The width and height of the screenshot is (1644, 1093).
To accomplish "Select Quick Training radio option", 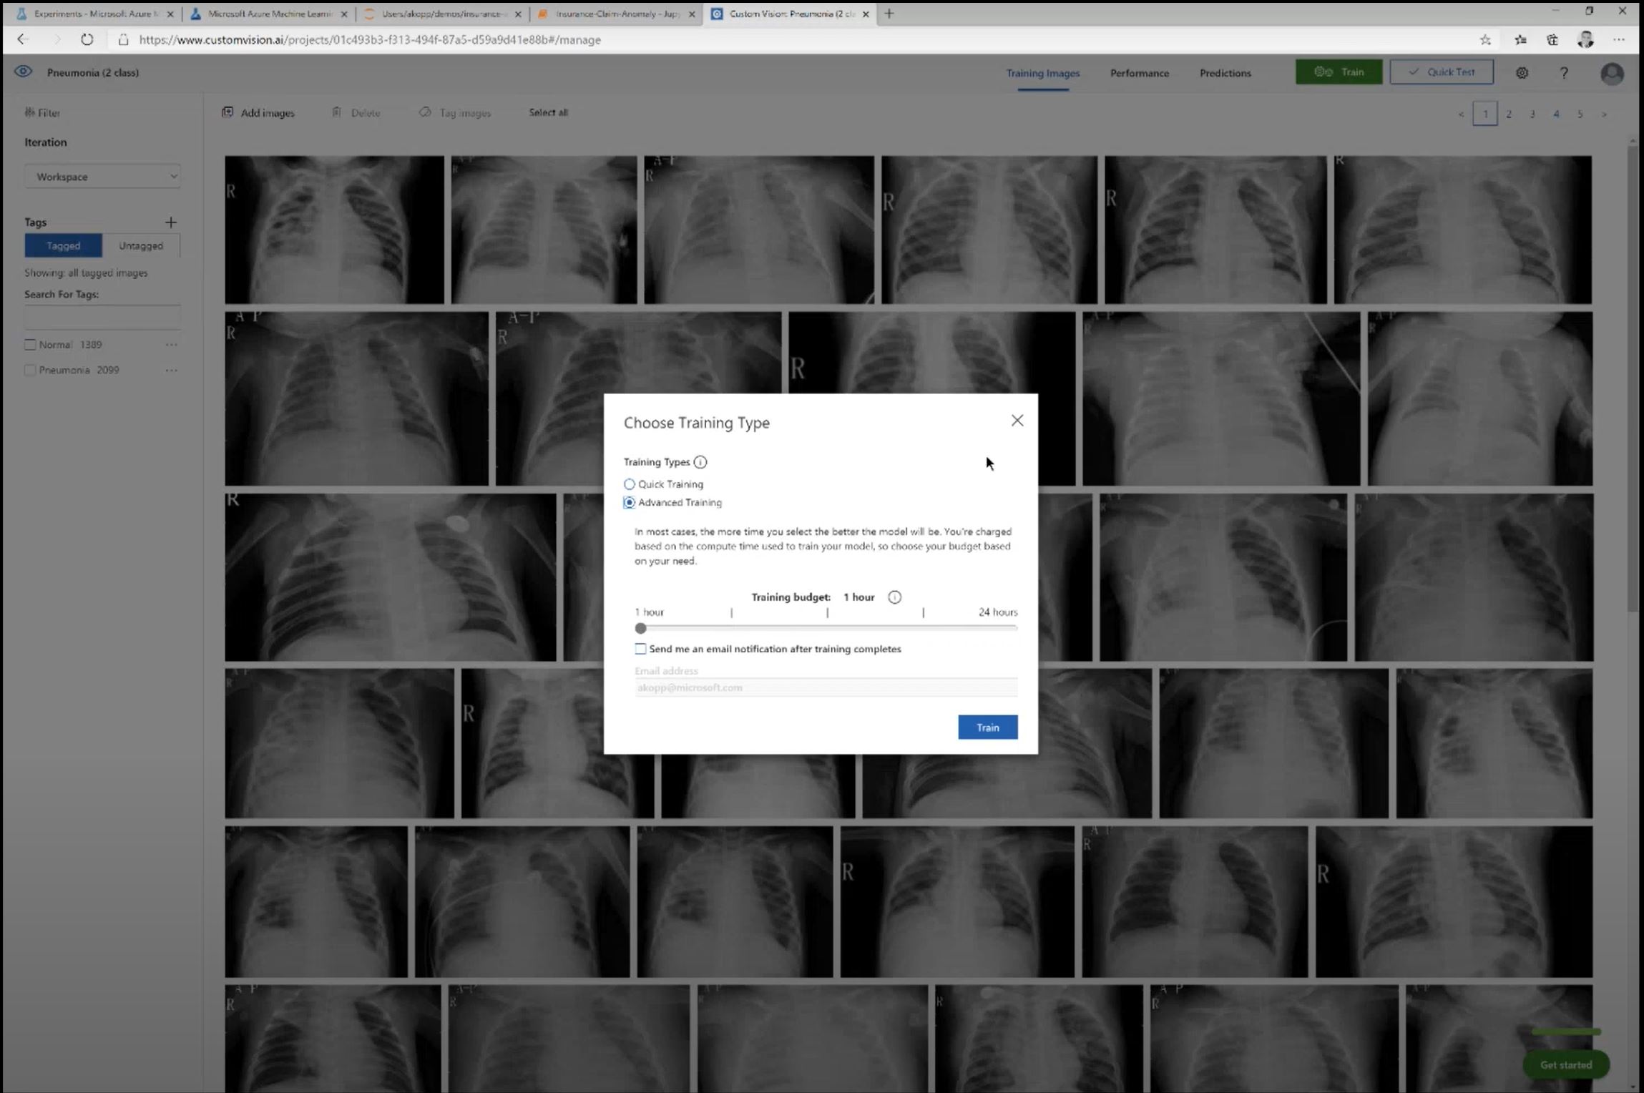I will click(629, 484).
